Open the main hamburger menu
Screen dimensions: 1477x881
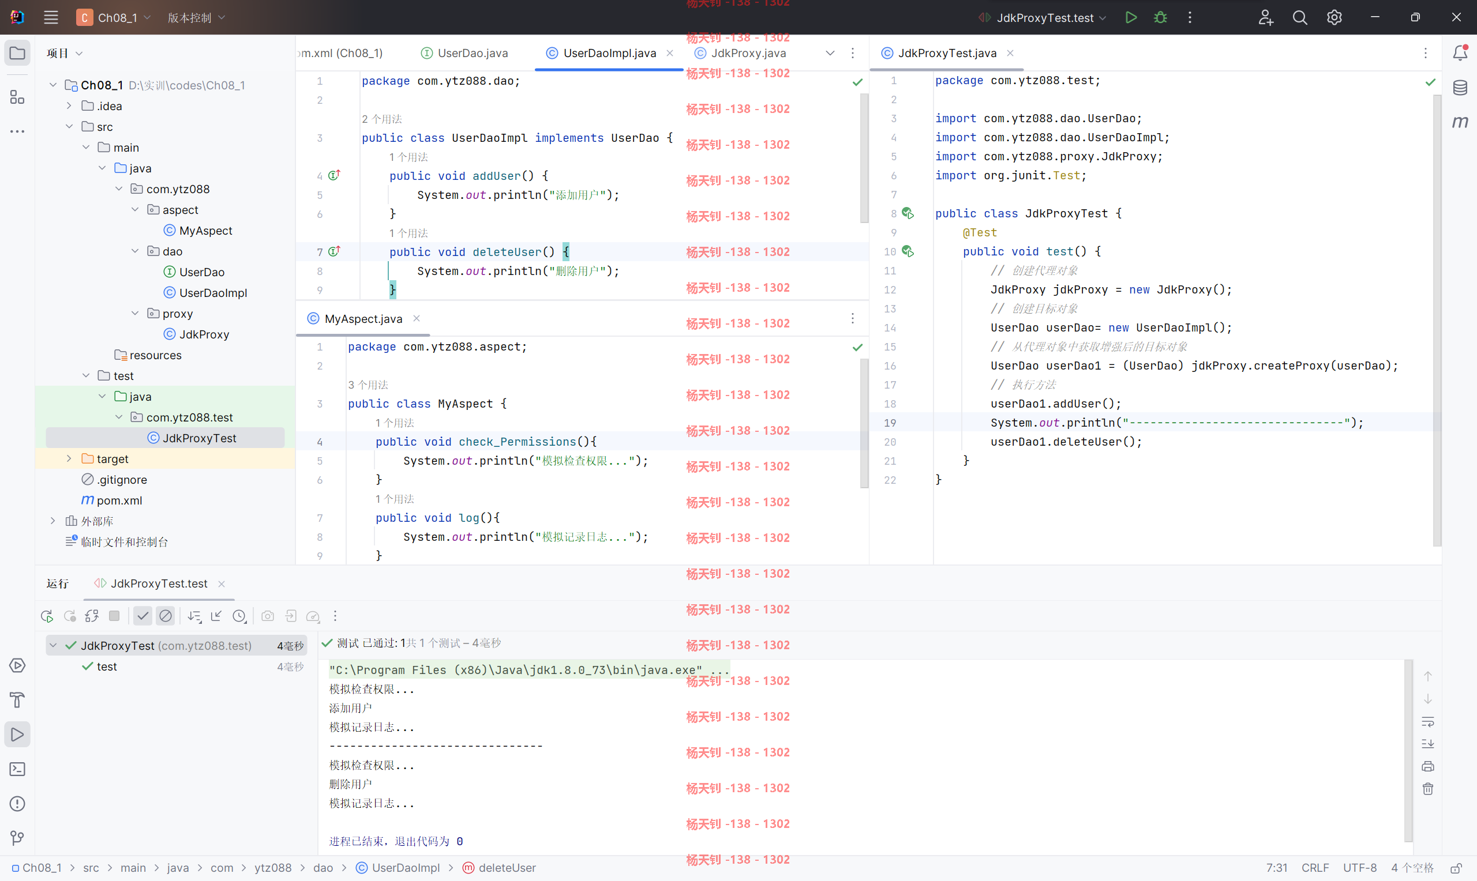point(50,17)
